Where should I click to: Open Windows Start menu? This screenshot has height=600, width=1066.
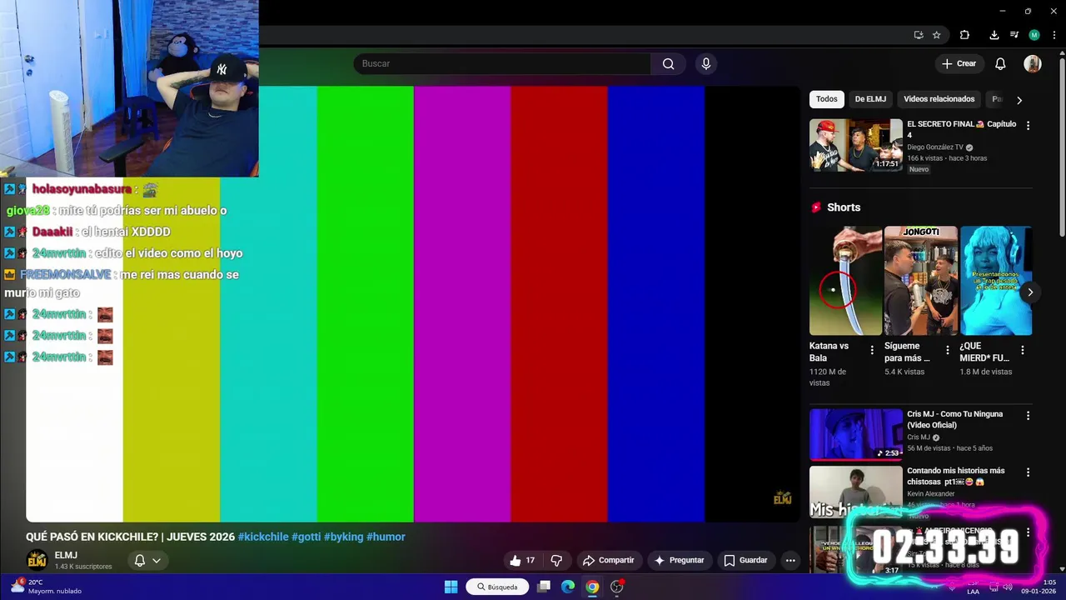(451, 587)
